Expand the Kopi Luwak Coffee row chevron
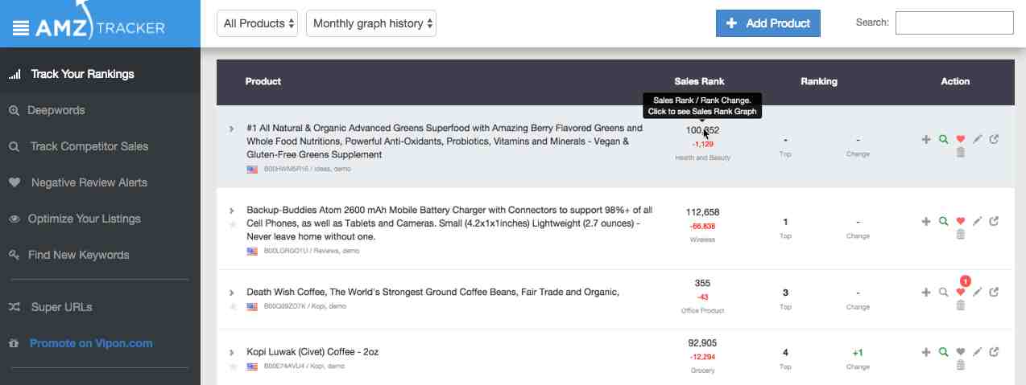This screenshot has height=385, width=1026. click(x=232, y=353)
